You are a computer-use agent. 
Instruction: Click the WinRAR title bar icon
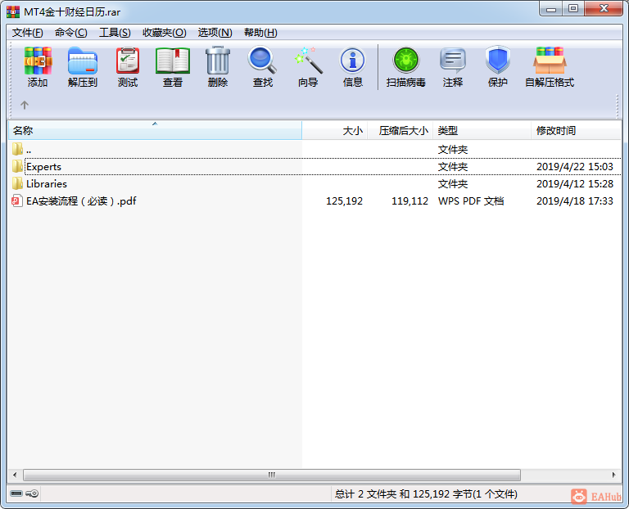pyautogui.click(x=13, y=11)
